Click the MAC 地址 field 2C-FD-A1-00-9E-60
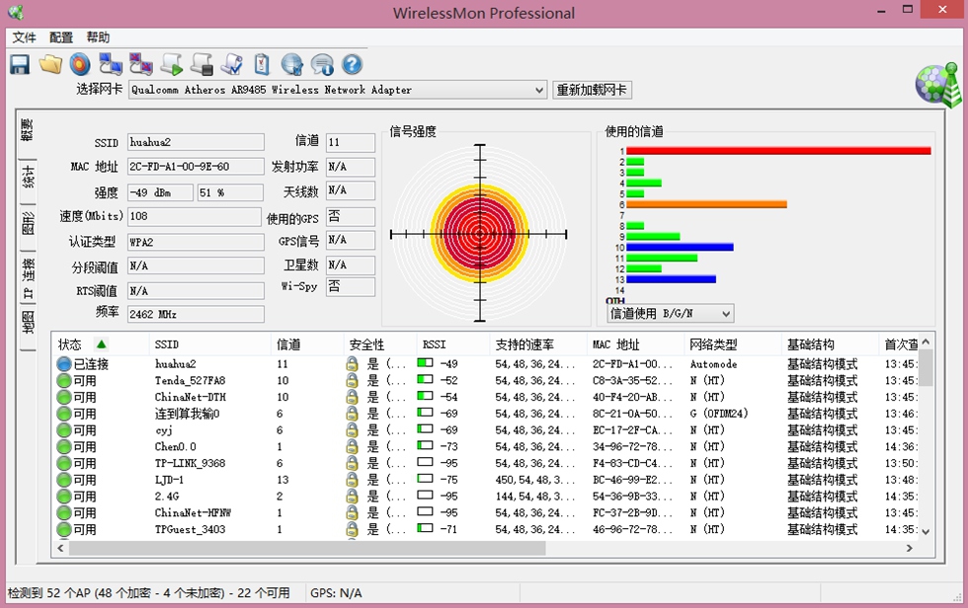The width and height of the screenshot is (968, 608). (x=196, y=167)
